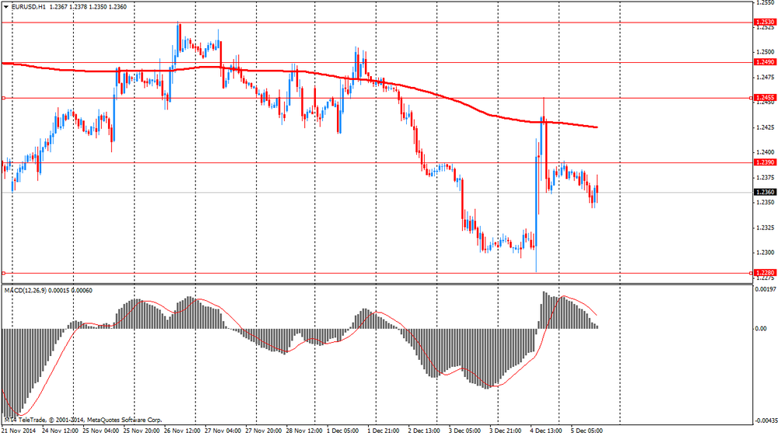
Task: Click the 0.00197 MACD scale value
Action: point(765,289)
